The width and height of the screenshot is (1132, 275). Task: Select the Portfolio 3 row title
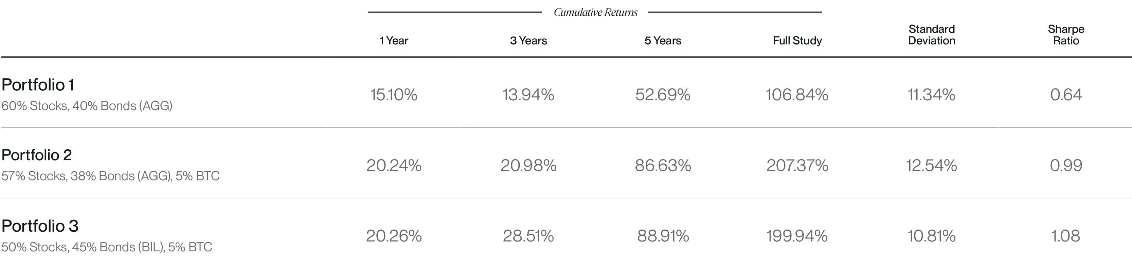[x=40, y=226]
